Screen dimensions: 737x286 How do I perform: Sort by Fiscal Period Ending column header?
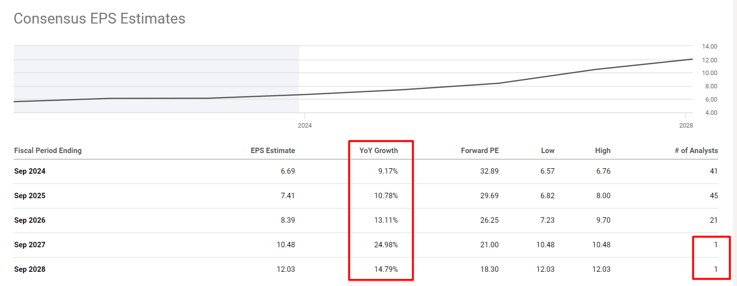point(48,151)
